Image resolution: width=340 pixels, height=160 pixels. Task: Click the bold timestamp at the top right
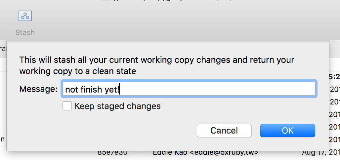click(333, 77)
